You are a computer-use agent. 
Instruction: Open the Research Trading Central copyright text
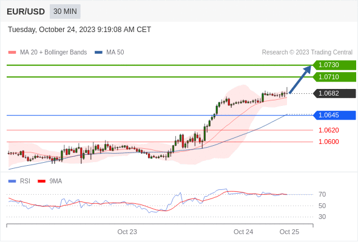click(307, 53)
